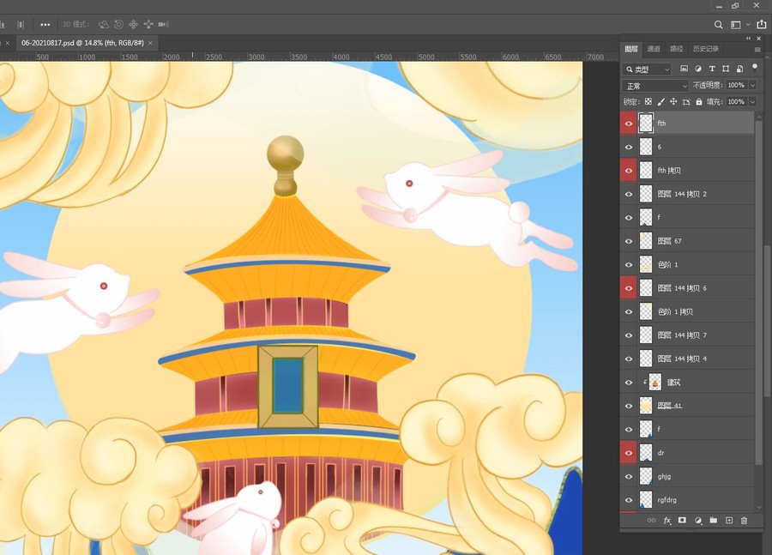Lock layer position

(x=673, y=101)
